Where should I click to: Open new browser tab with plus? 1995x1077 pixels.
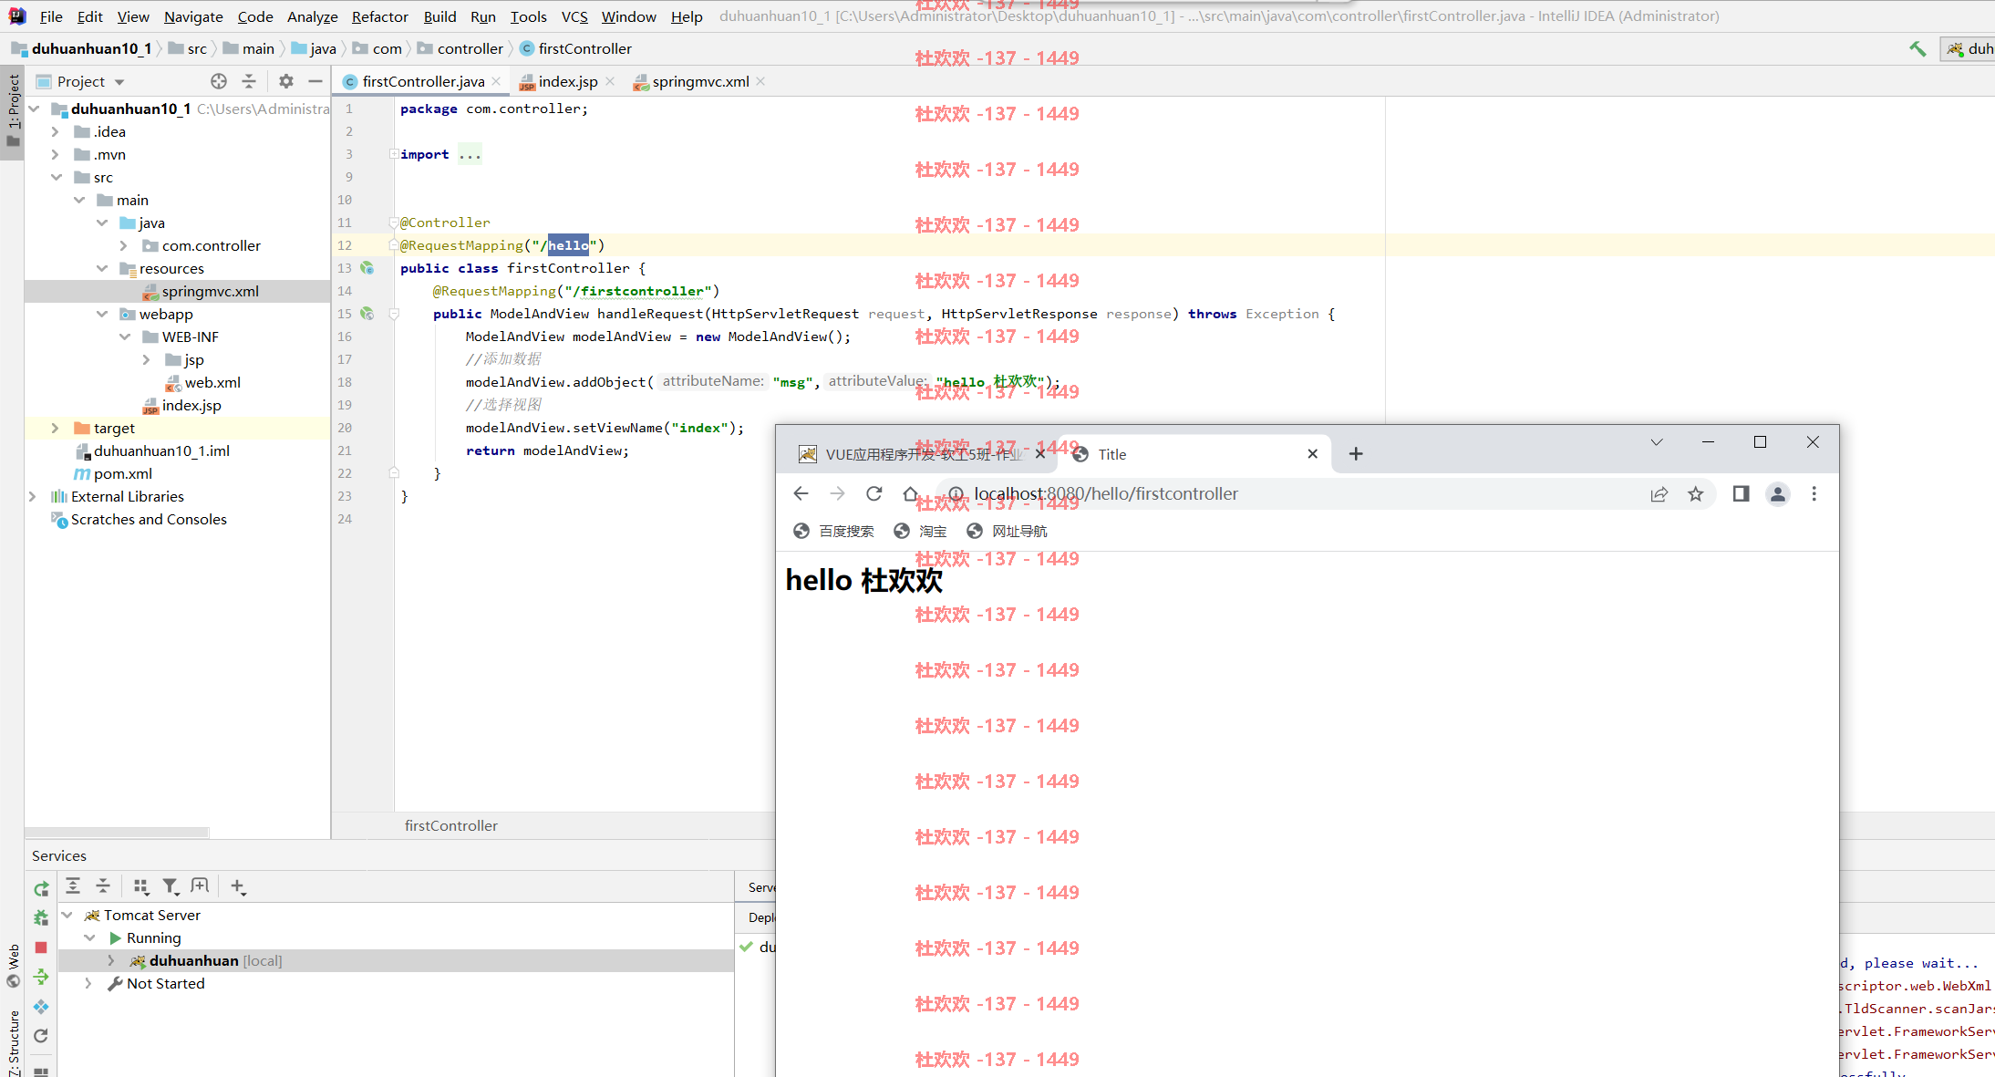(x=1356, y=454)
